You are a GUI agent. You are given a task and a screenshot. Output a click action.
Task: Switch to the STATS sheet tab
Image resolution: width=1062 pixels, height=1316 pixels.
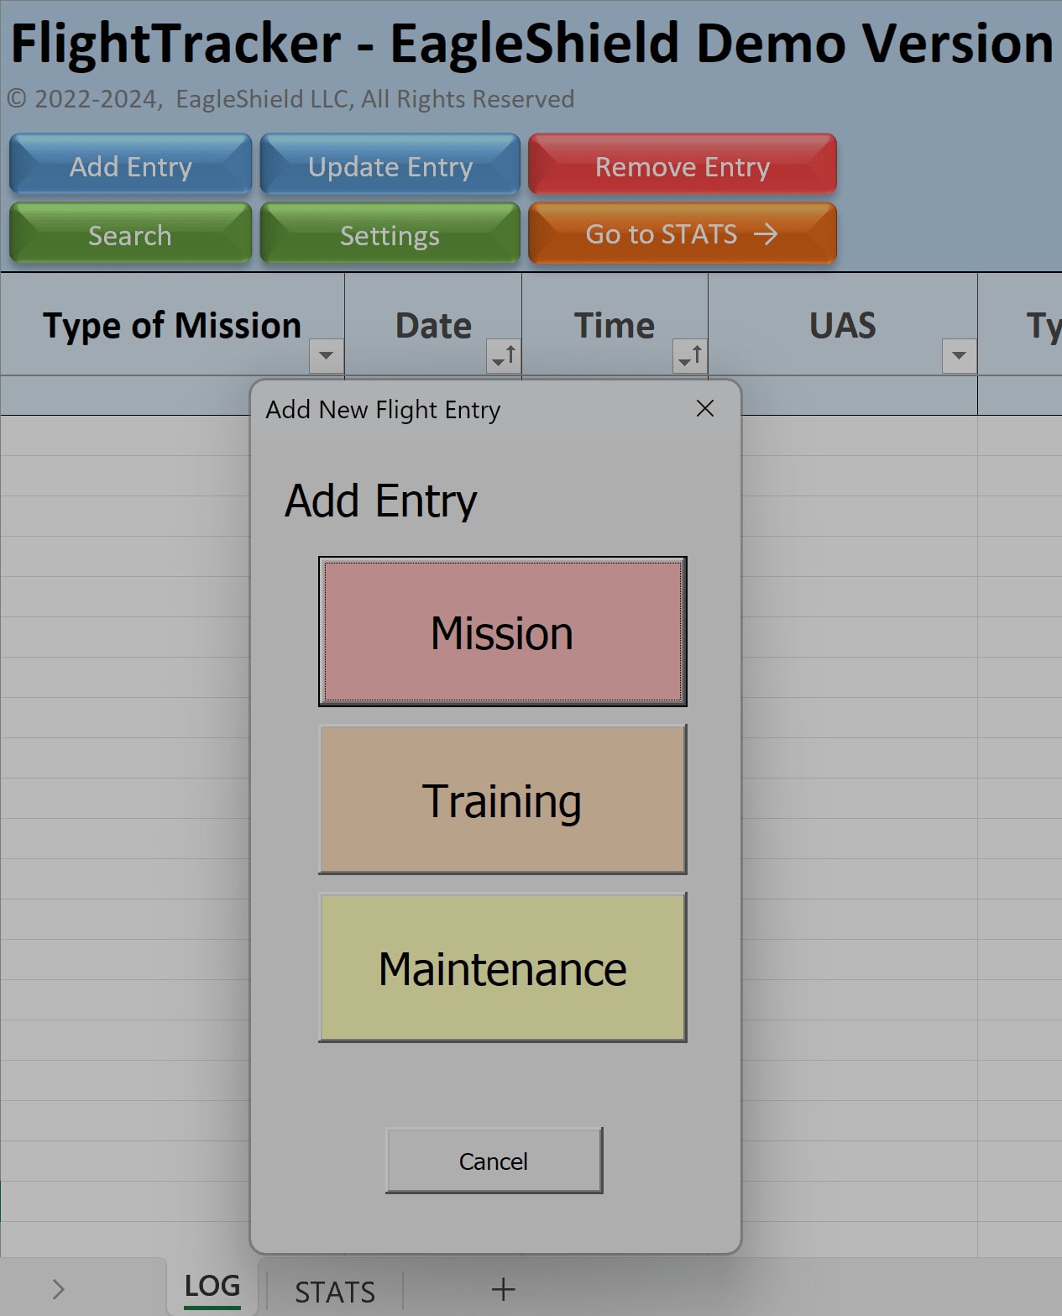tap(332, 1290)
